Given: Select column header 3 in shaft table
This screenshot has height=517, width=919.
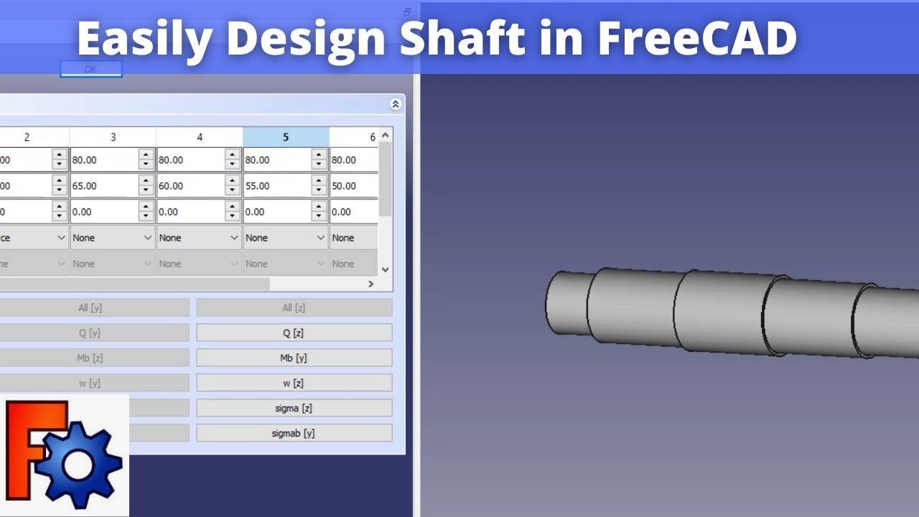Looking at the screenshot, I should (113, 137).
